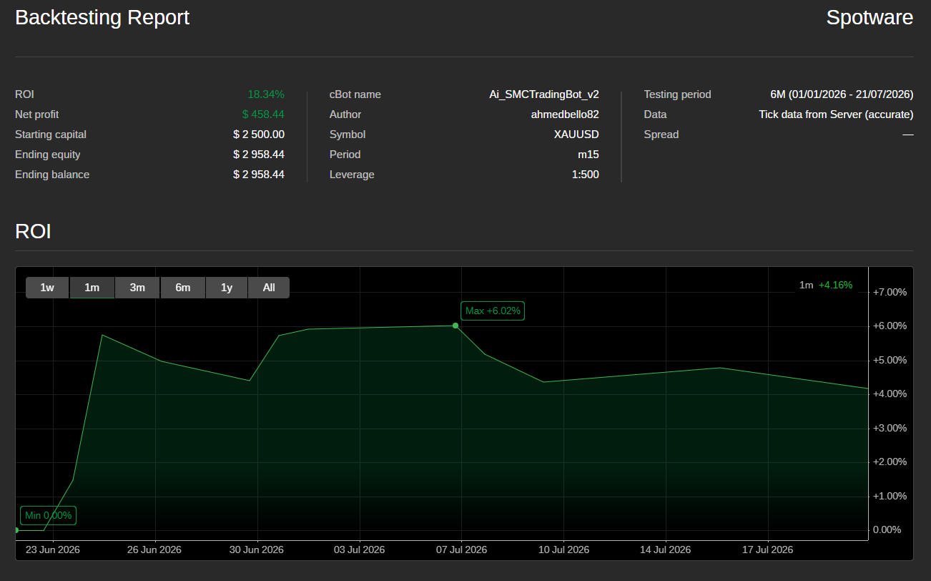Click the Spotware brand title
Image resolution: width=931 pixels, height=581 pixels.
click(870, 18)
